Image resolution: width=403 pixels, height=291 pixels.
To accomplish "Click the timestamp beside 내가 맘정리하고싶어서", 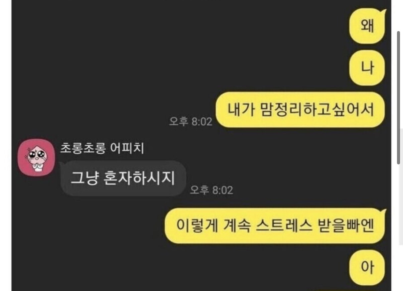I will pos(190,122).
